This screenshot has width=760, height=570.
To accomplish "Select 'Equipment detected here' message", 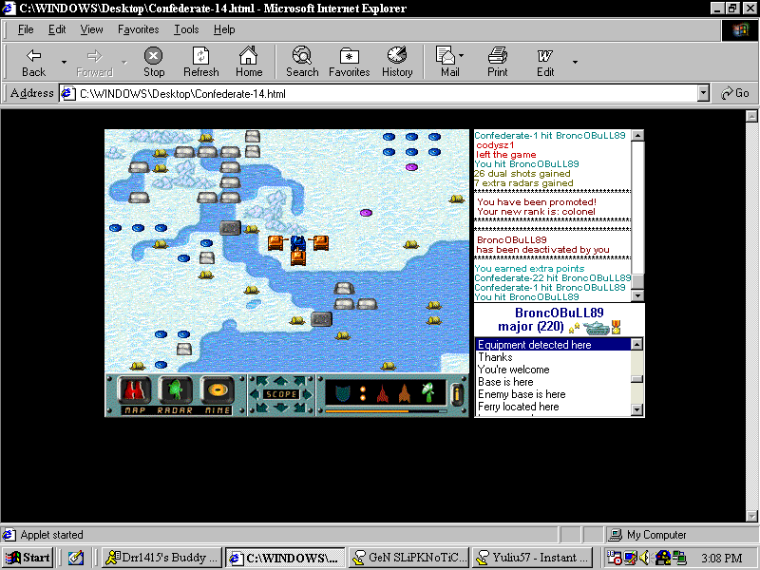I will point(553,345).
